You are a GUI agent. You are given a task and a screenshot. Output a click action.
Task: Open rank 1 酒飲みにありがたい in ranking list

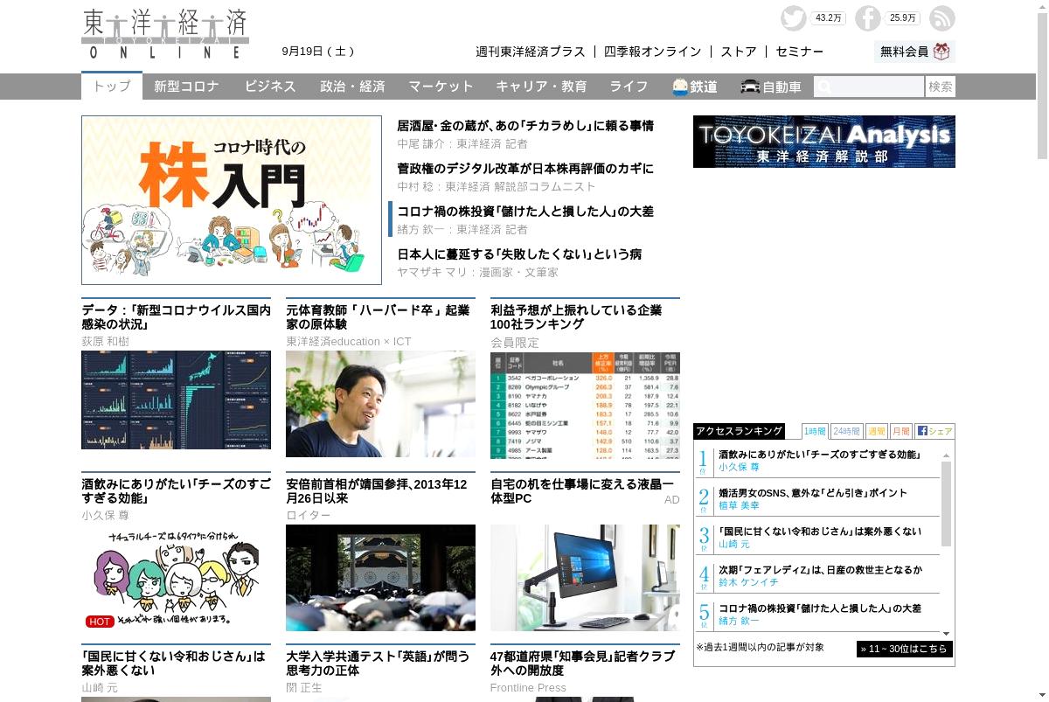click(819, 455)
